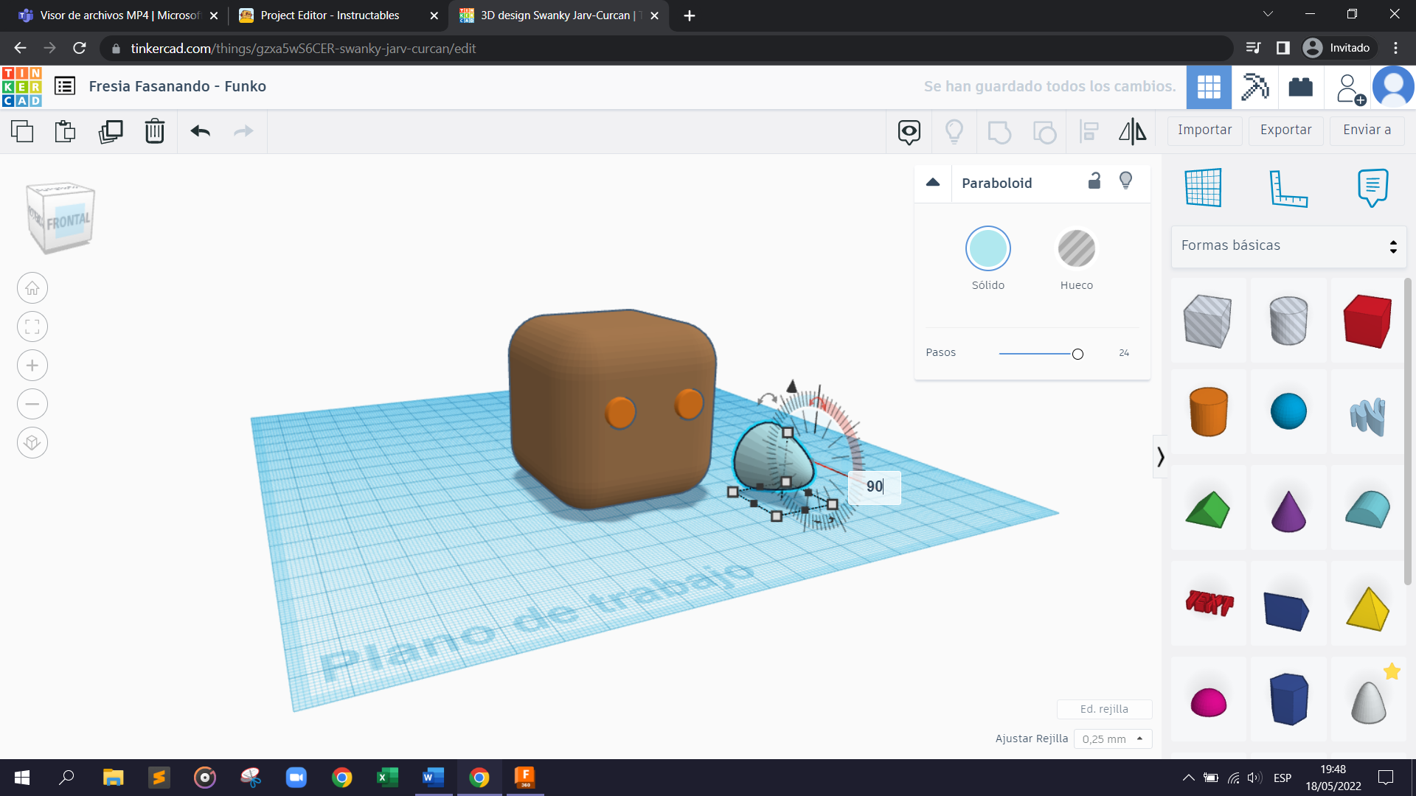Show all hidden objects lightbulb in toolbar
Image resolution: width=1416 pixels, height=796 pixels.
tap(954, 132)
